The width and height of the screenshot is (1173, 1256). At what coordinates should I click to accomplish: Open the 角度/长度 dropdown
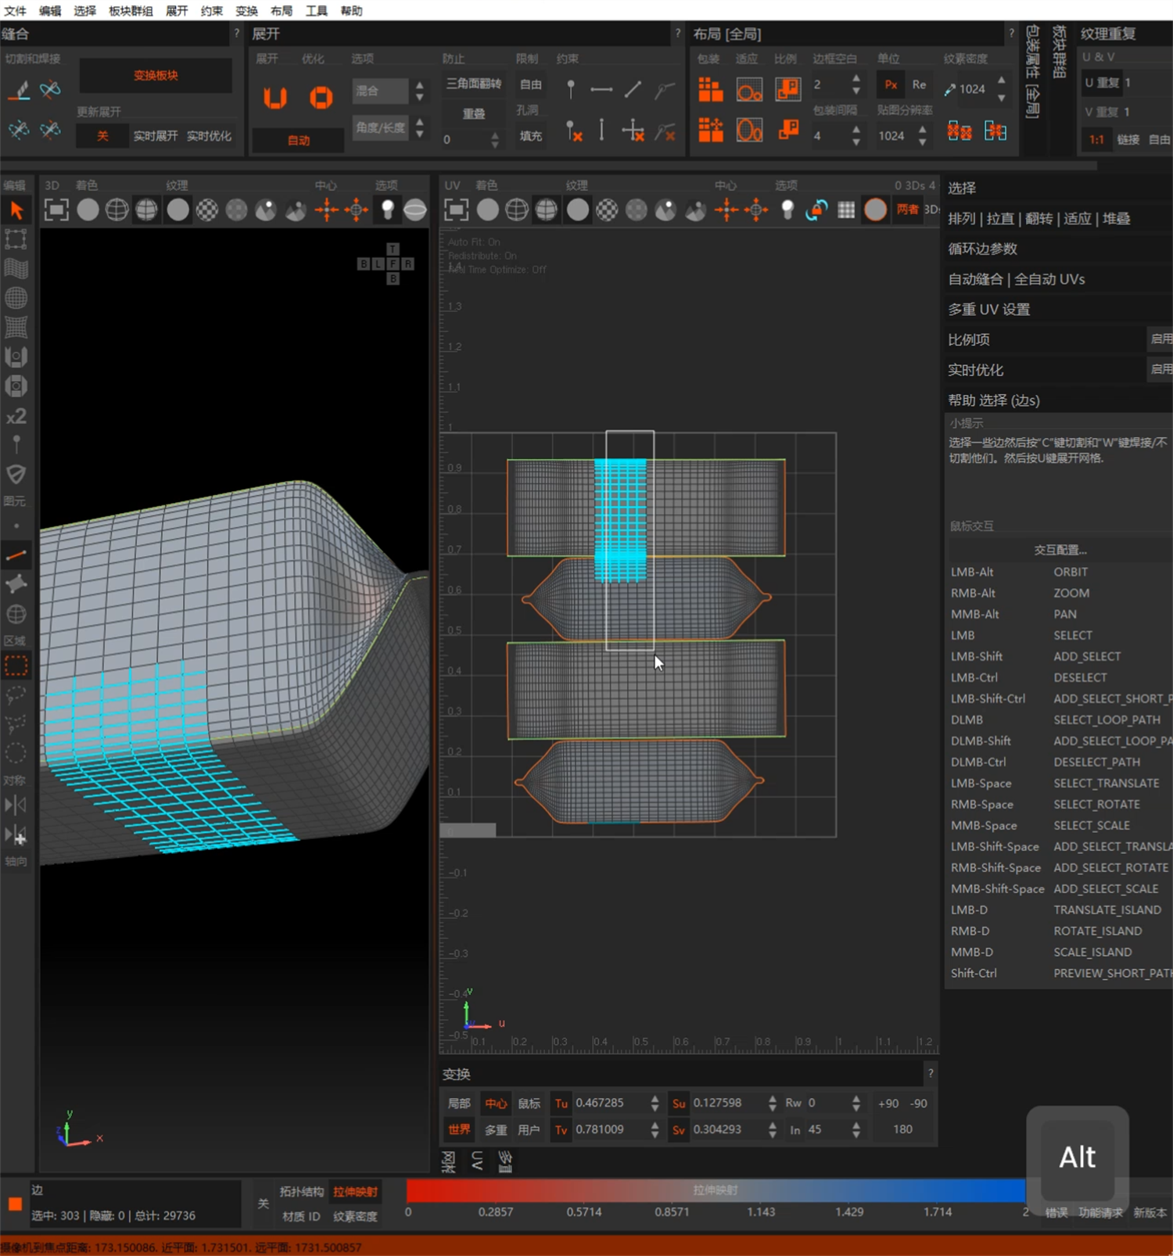tap(381, 127)
